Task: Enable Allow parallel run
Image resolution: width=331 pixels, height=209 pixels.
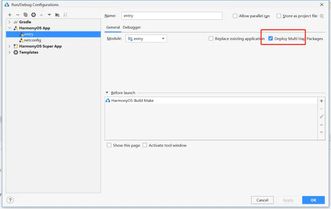Action: [235, 16]
